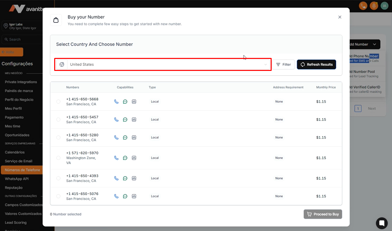Screen dimensions: 392x231
Task: Open the chat support widget icon
Action: tap(382, 223)
